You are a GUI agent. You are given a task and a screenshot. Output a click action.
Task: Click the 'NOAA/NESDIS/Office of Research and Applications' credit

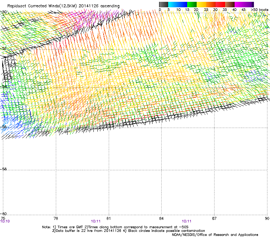coord(215,235)
